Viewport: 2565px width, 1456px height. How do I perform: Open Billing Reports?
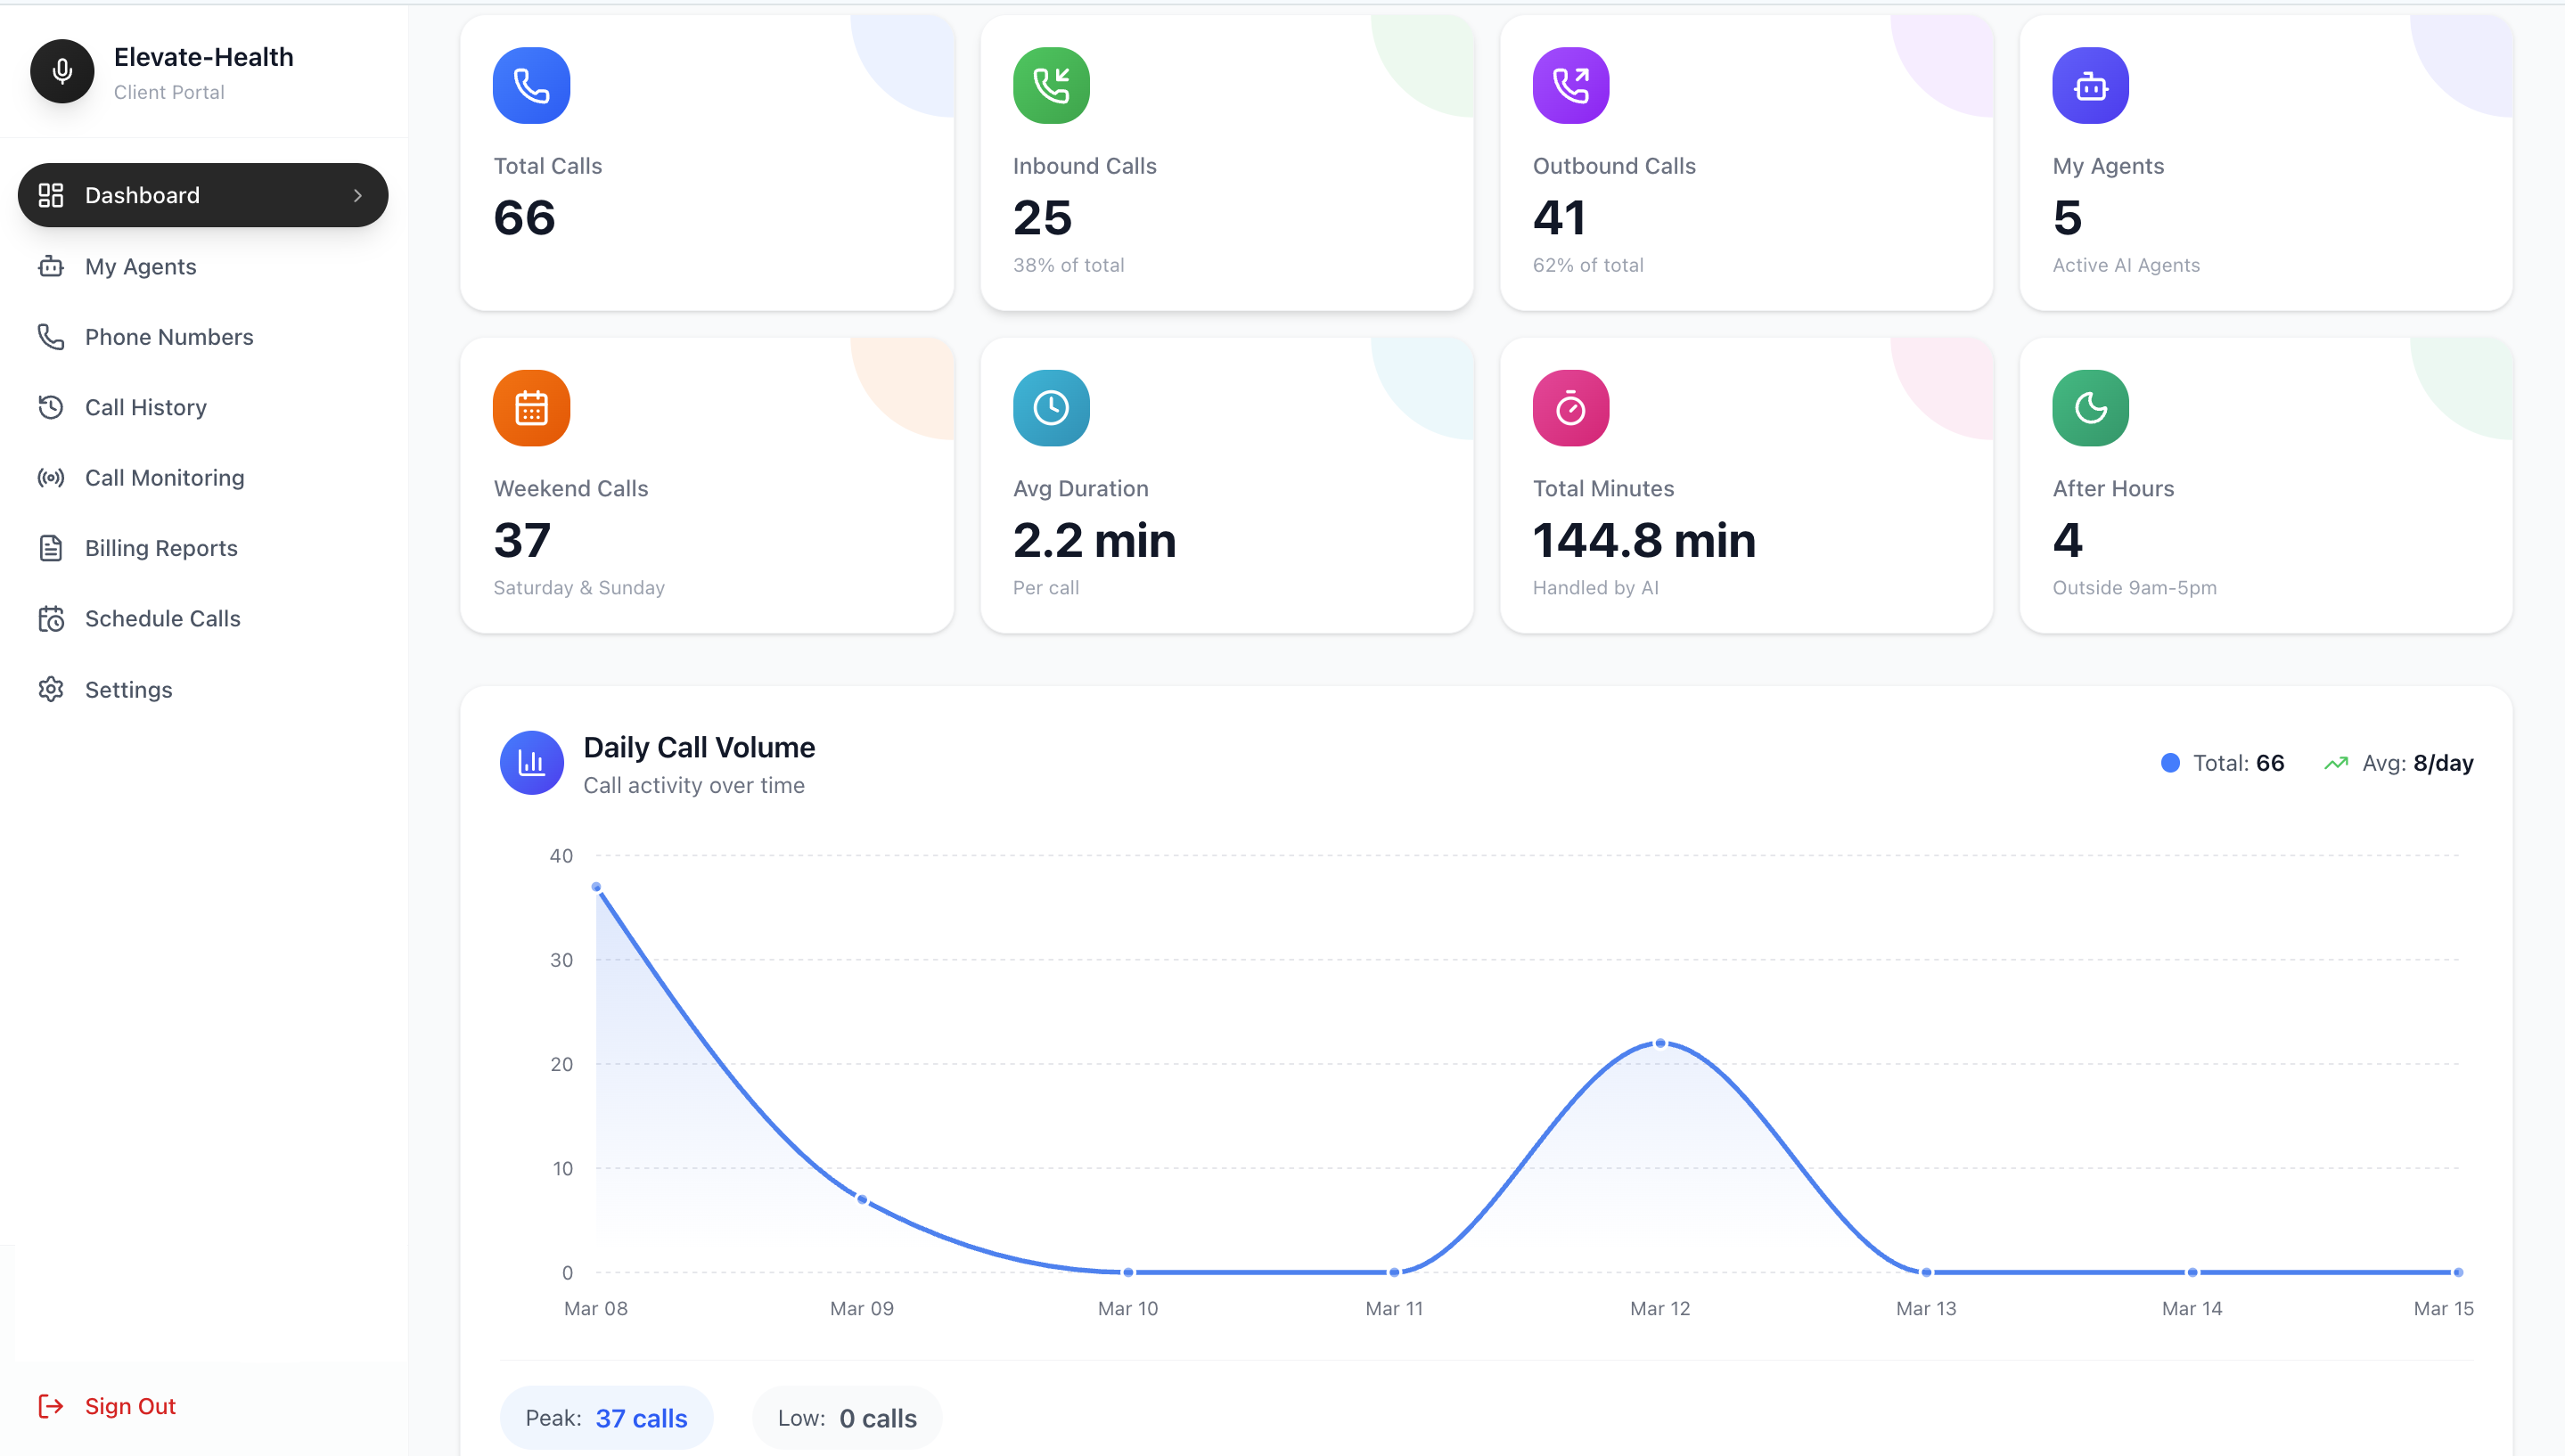pyautogui.click(x=161, y=547)
